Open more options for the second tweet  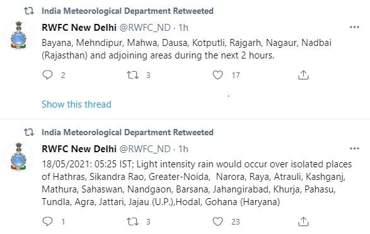[354, 148]
